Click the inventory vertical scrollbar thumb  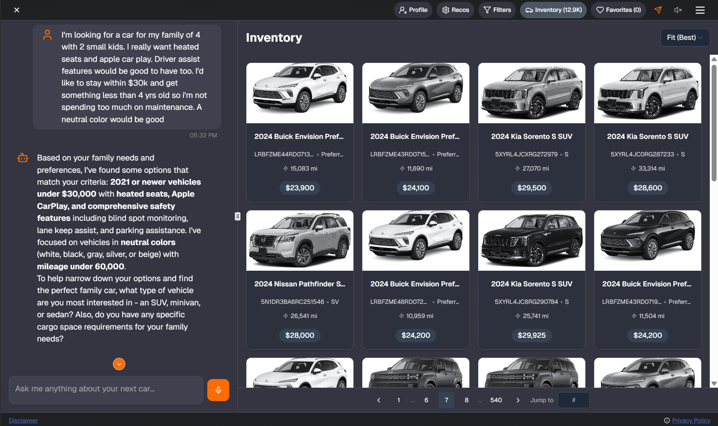click(714, 123)
